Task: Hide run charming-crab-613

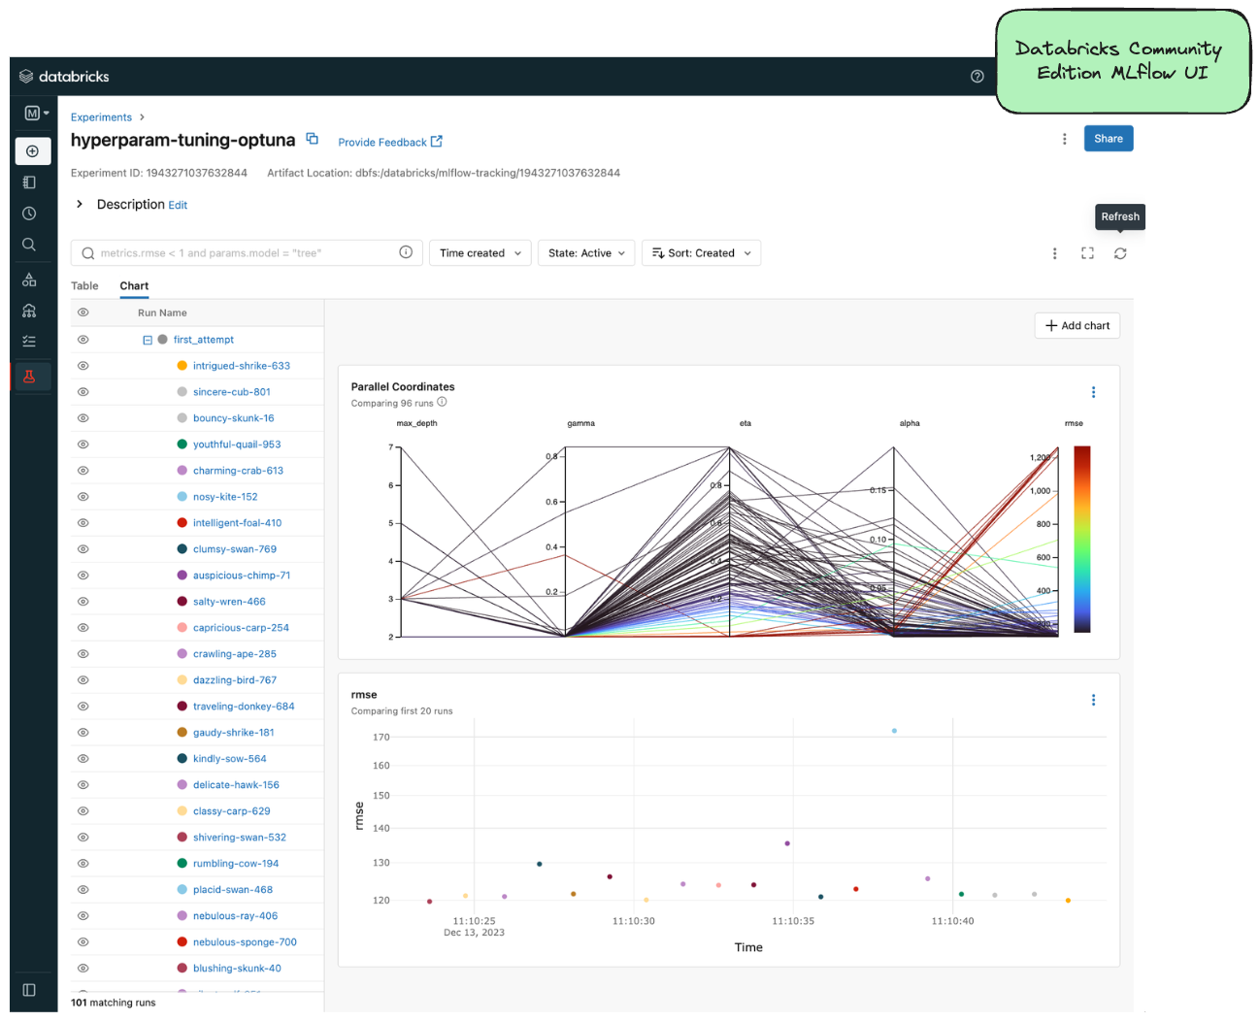Action: coord(83,471)
